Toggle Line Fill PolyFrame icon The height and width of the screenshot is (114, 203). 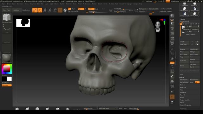(172, 86)
